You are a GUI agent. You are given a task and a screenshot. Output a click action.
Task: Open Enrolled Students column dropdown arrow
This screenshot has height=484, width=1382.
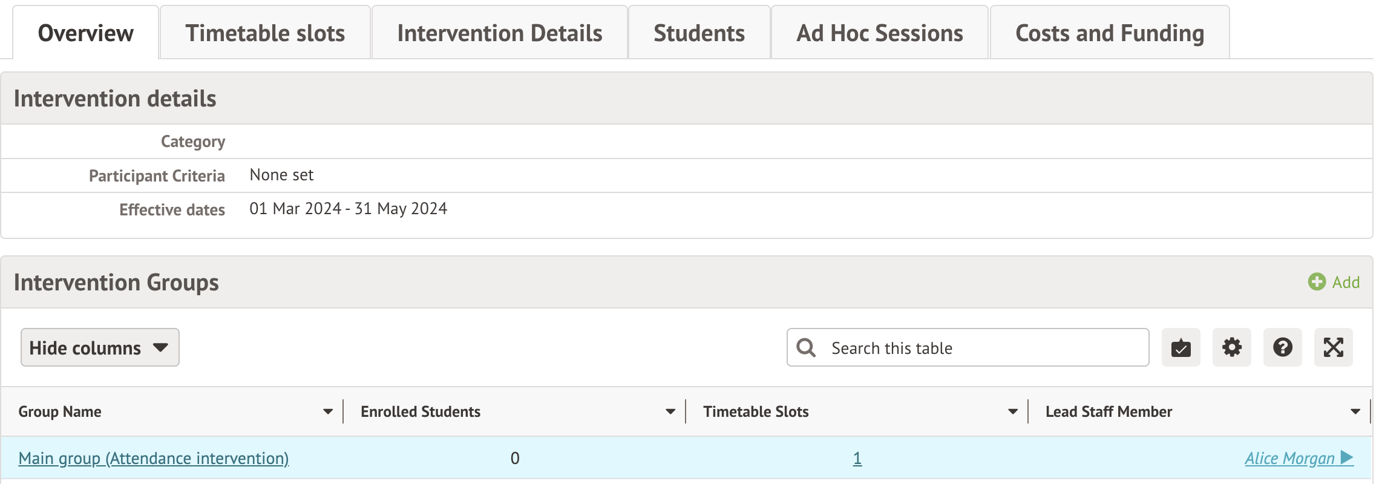click(x=670, y=412)
